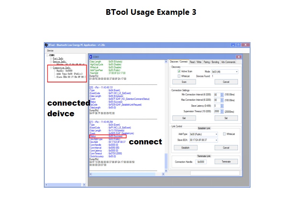Viewport: 286px width, 201px height.
Task: Select the COM1 root tree item
Action: tap(52, 55)
